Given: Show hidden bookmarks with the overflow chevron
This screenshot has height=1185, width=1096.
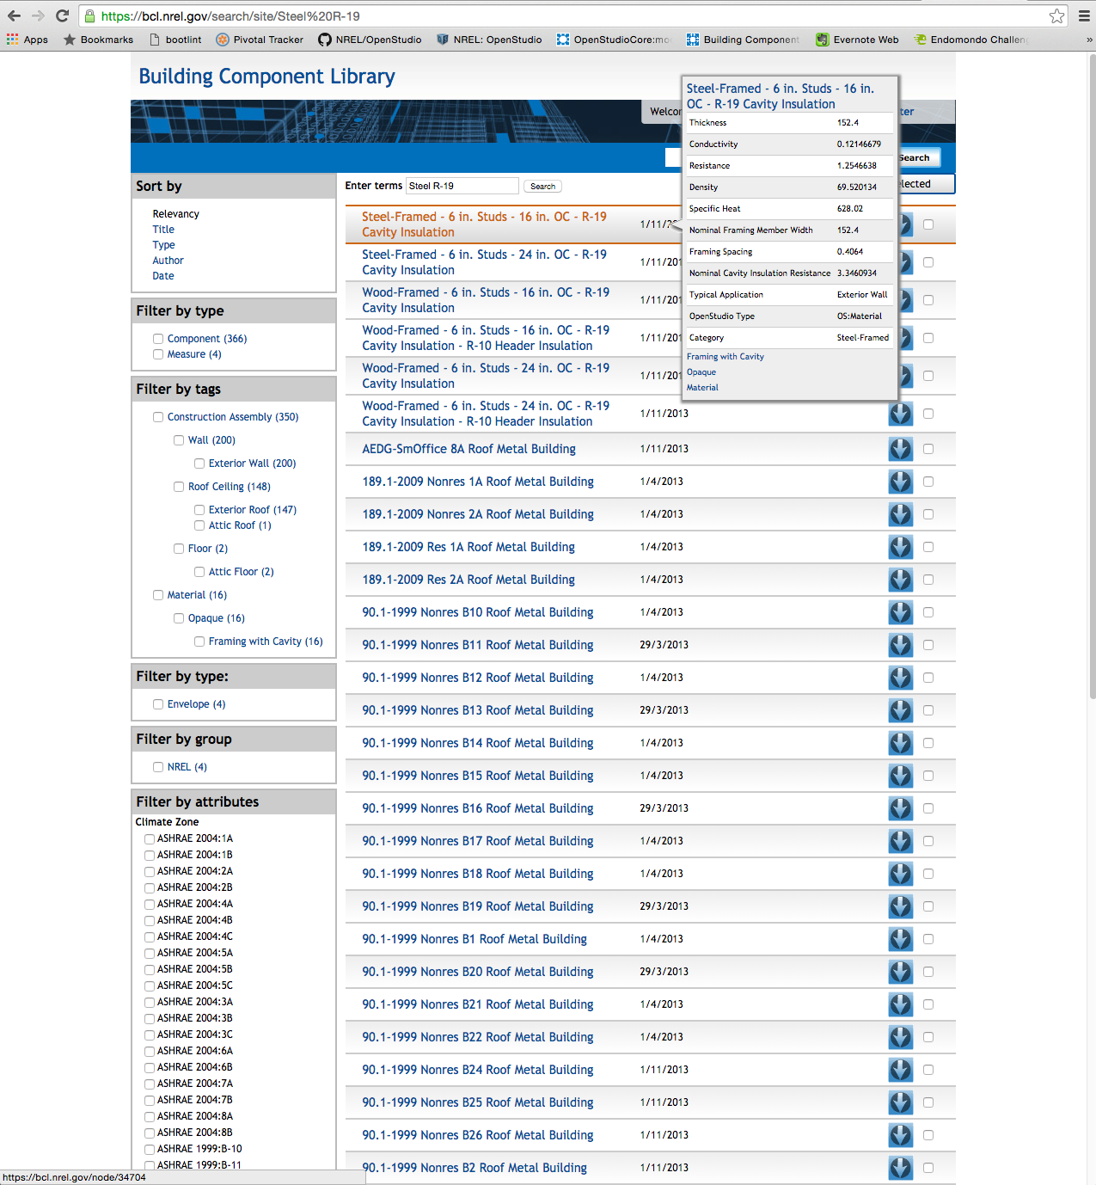Looking at the screenshot, I should click(1089, 40).
